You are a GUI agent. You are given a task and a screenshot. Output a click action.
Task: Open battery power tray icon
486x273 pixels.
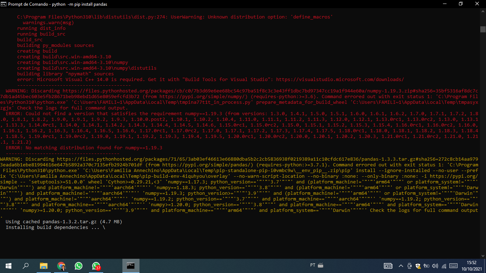tap(427, 266)
